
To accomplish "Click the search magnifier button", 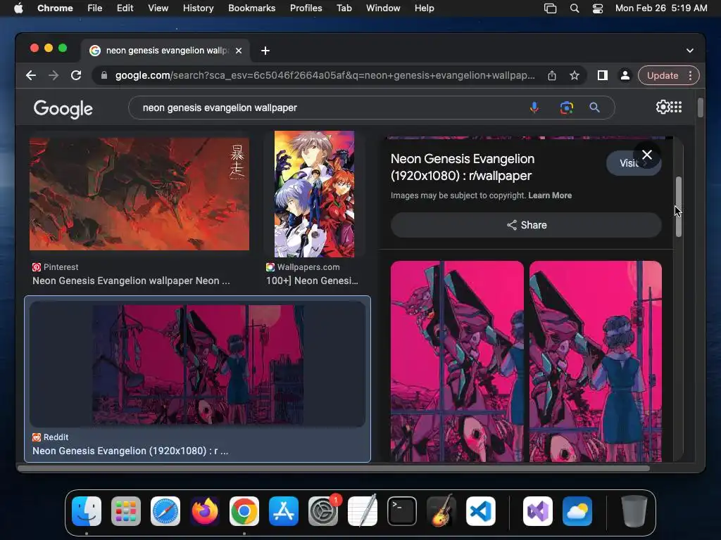I will pyautogui.click(x=594, y=108).
